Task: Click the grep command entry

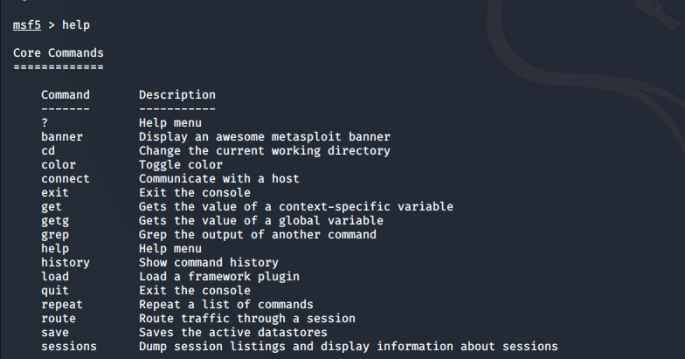Action: 55,235
